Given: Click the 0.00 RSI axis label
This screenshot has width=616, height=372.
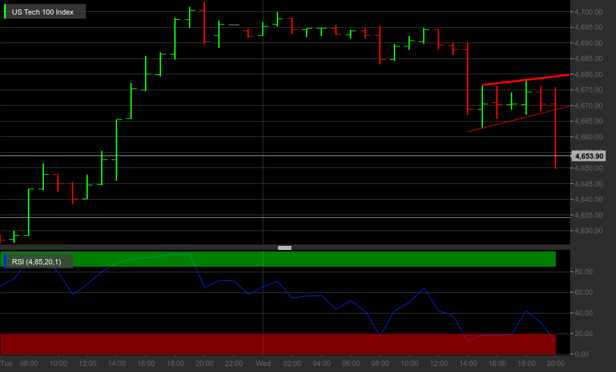Looking at the screenshot, I should click(581, 354).
